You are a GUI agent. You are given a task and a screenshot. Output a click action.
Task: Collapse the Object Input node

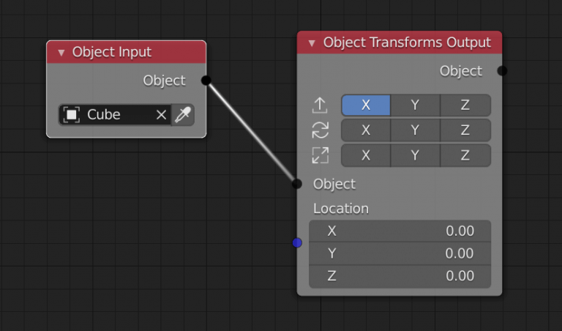point(61,53)
